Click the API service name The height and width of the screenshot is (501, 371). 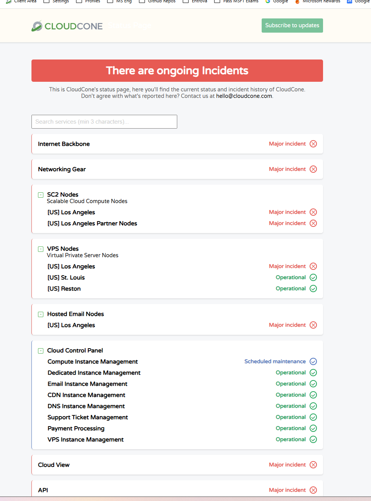pyautogui.click(x=43, y=490)
